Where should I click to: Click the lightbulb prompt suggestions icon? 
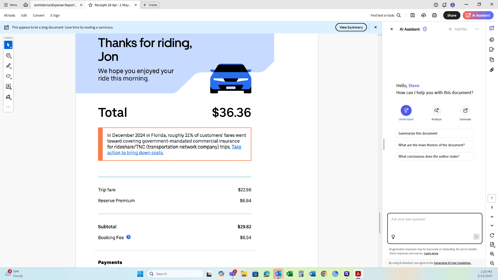point(393,237)
